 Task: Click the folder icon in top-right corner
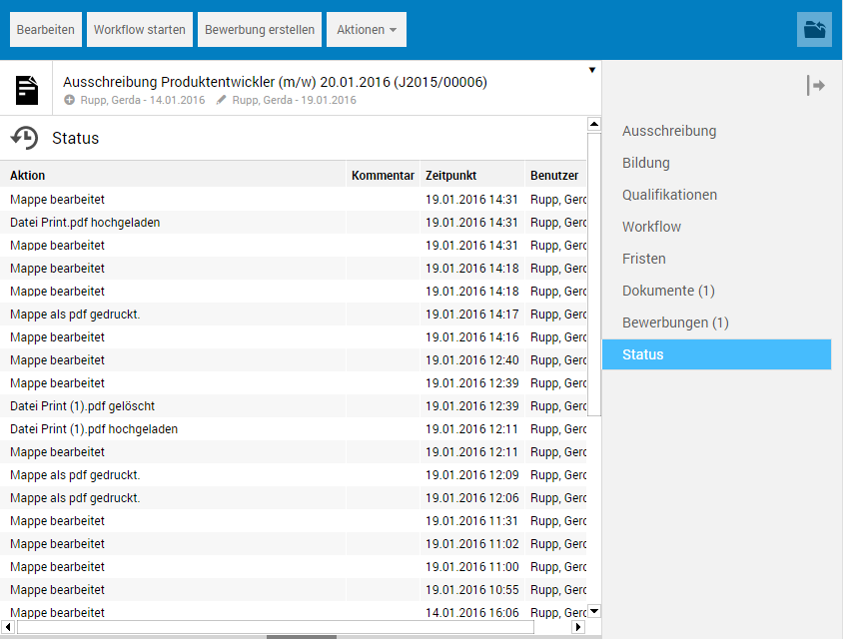coord(814,30)
